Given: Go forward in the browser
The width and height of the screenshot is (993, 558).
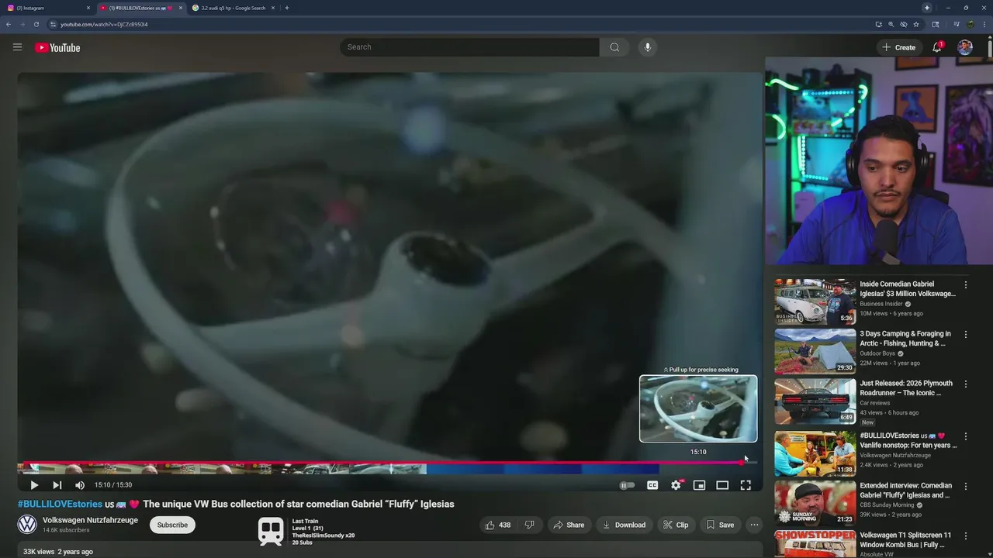Looking at the screenshot, I should tap(22, 24).
